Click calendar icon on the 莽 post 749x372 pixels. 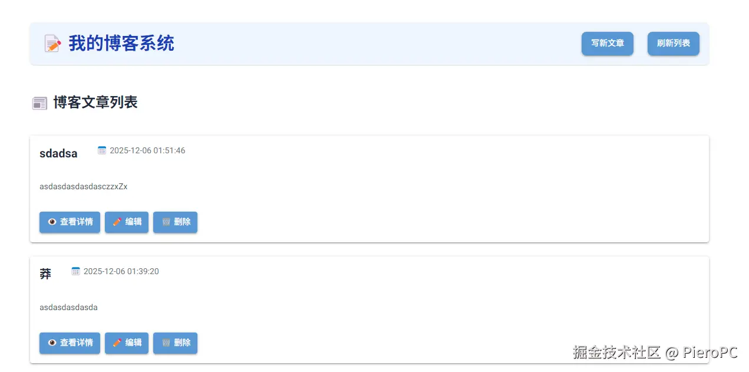point(75,271)
